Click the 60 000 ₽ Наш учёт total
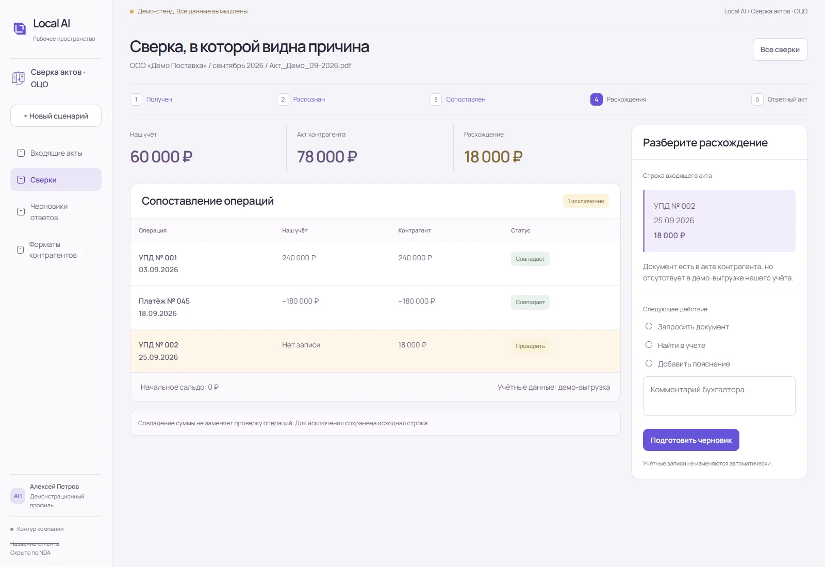Image resolution: width=825 pixels, height=567 pixels. tap(161, 157)
